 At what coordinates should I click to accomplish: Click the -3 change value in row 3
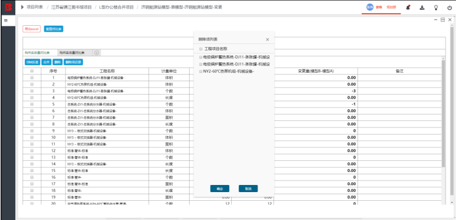(x=354, y=91)
